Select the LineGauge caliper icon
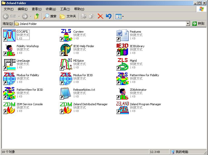 [x=9, y=64]
